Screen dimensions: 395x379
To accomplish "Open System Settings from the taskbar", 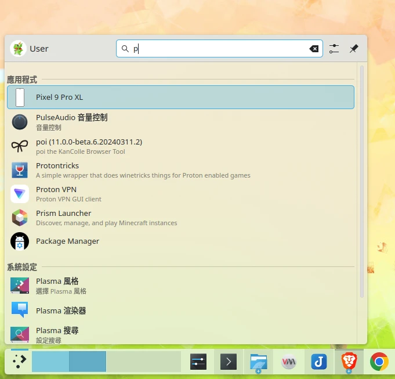I will (x=198, y=362).
